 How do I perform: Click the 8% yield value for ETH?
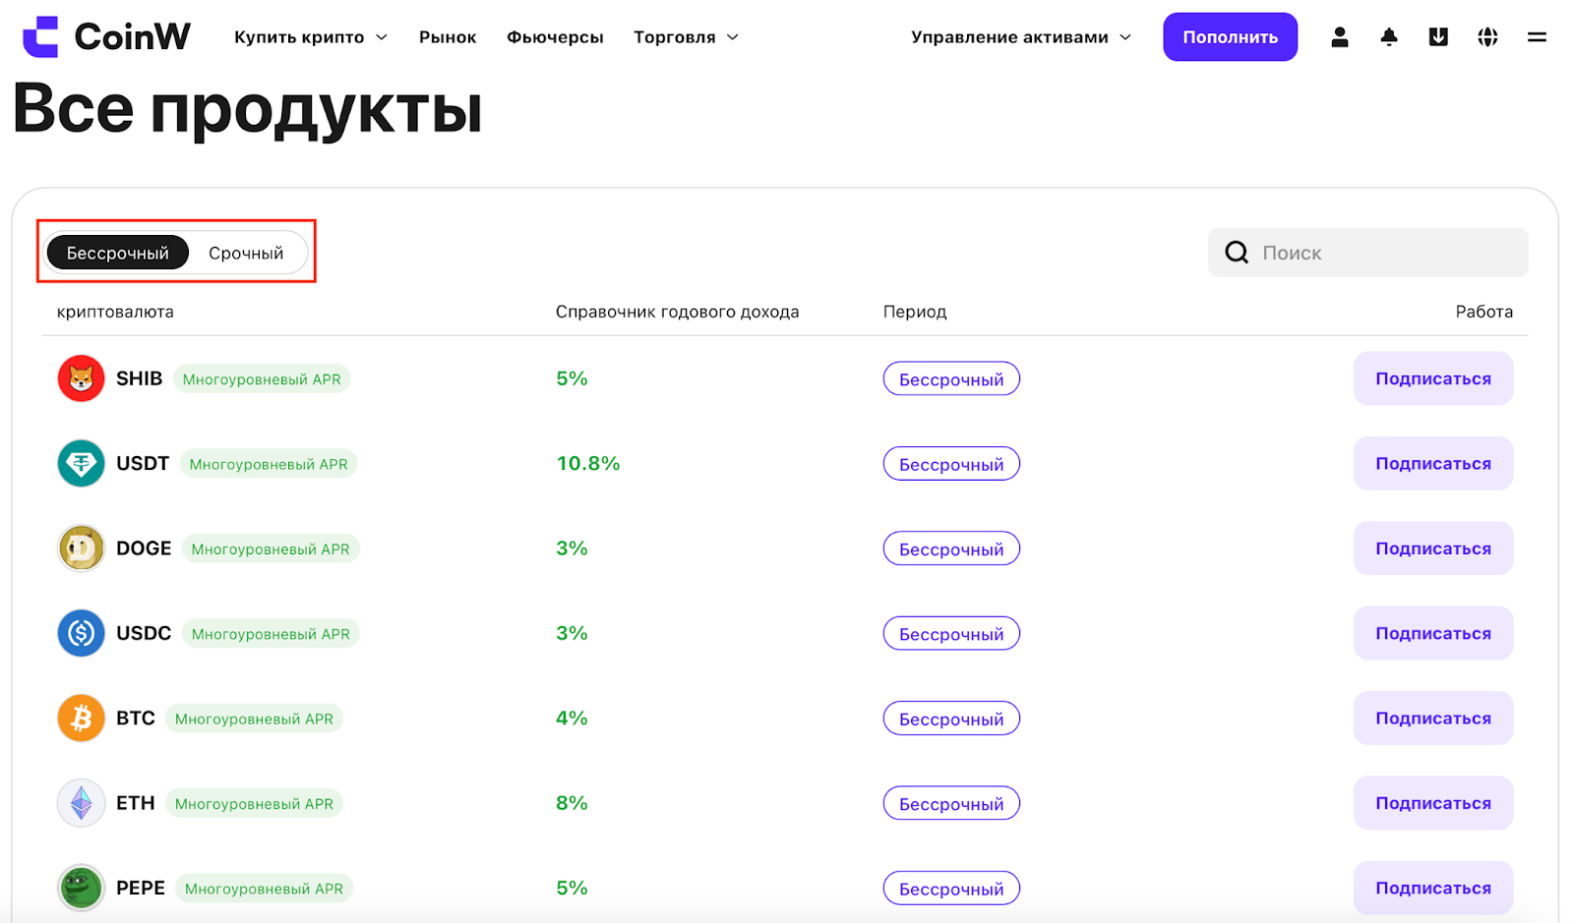pyautogui.click(x=572, y=803)
